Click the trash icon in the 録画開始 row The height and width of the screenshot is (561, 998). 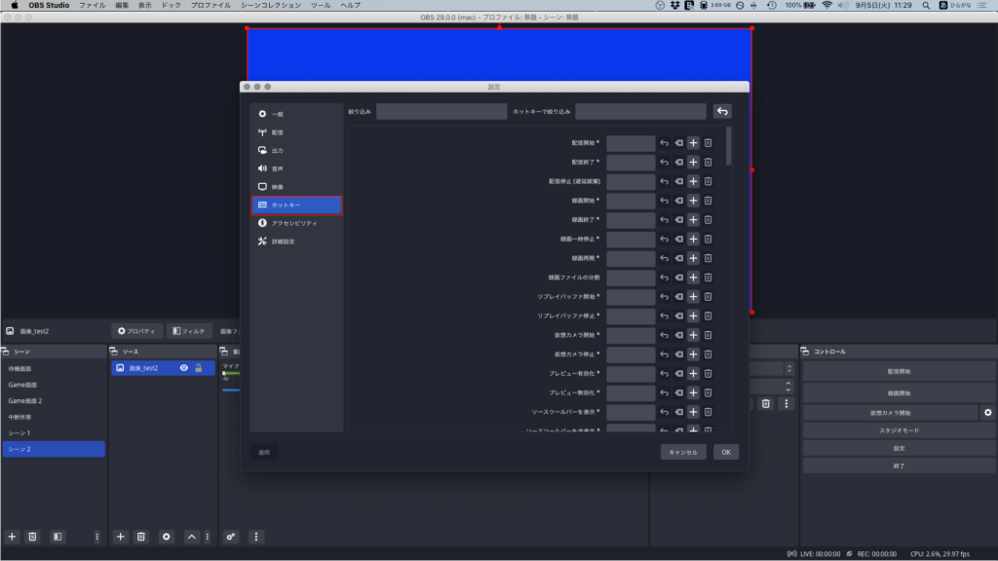(x=709, y=201)
